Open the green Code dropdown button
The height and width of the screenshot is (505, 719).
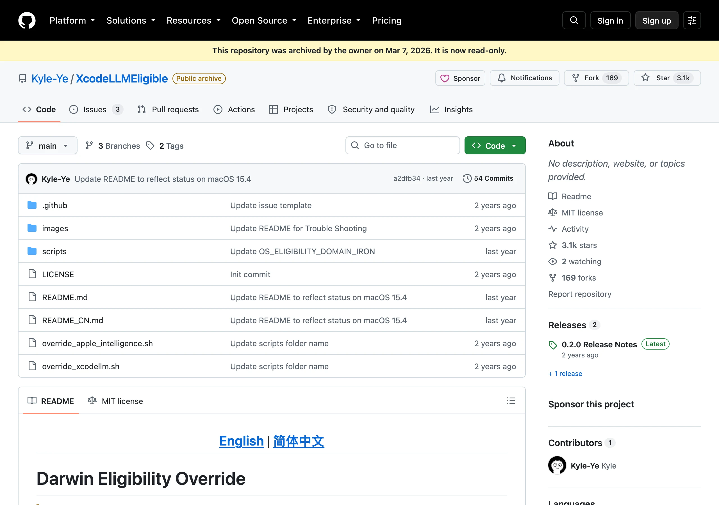point(495,146)
